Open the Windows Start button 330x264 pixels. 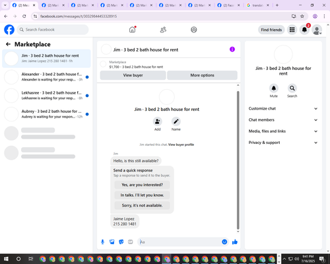[6, 259]
